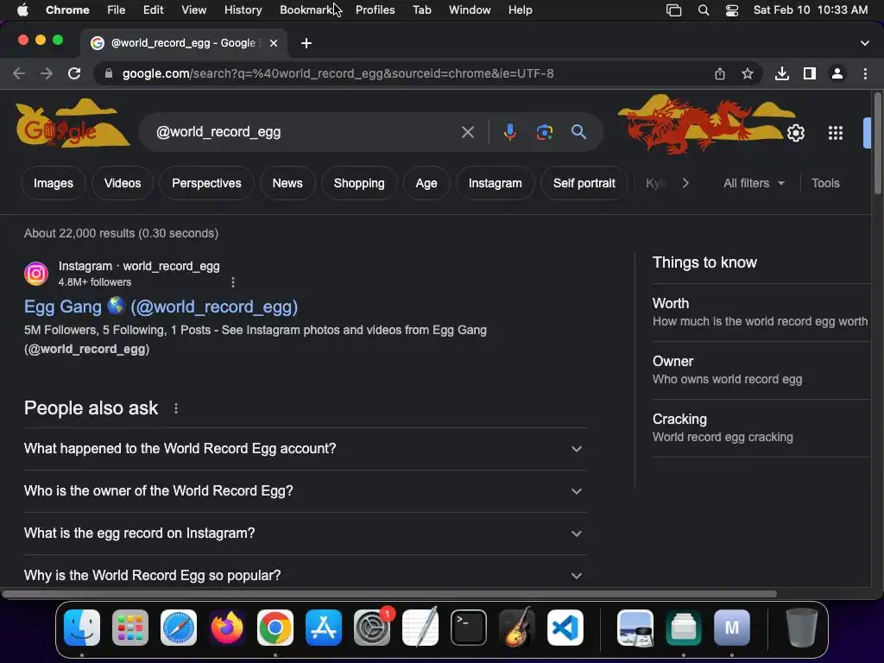This screenshot has height=663, width=884.
Task: Open Chrome profile avatar icon
Action: (837, 73)
